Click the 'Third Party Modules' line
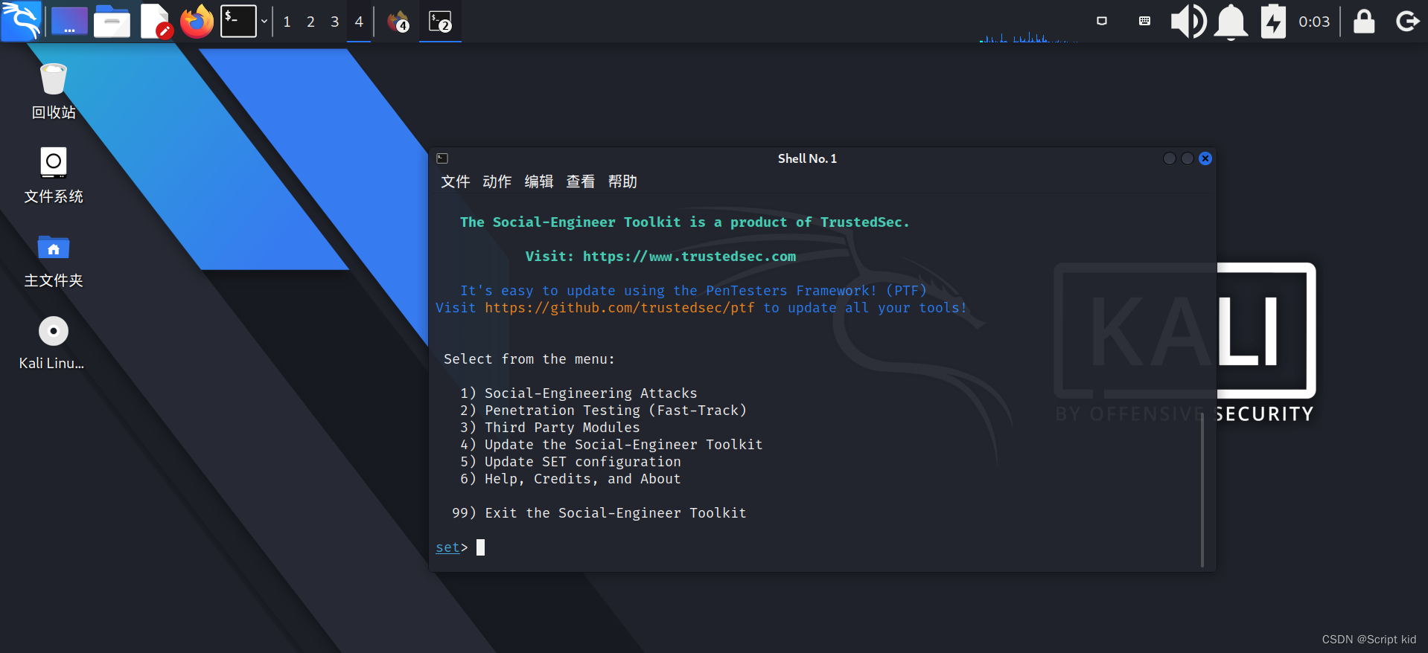 tap(549, 428)
